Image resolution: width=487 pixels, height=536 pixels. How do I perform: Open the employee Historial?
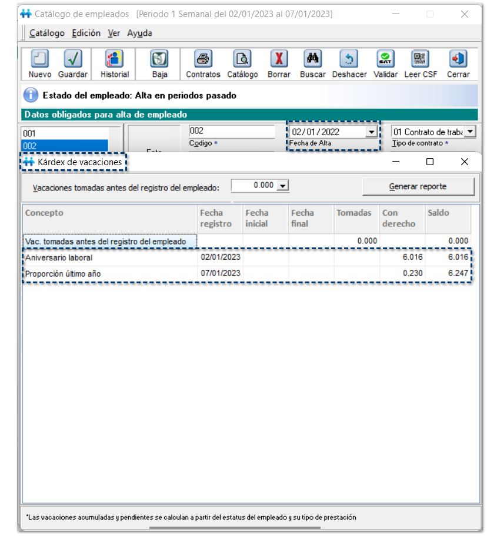[114, 59]
